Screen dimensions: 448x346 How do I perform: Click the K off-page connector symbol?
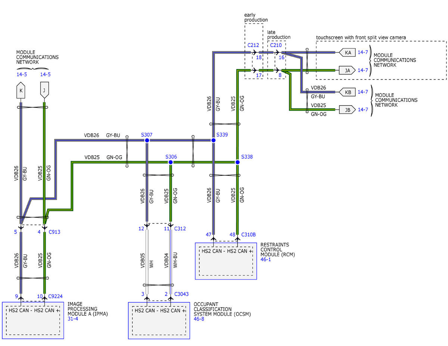[x=21, y=91]
